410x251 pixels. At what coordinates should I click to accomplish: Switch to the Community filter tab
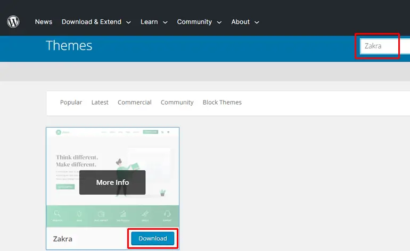177,103
